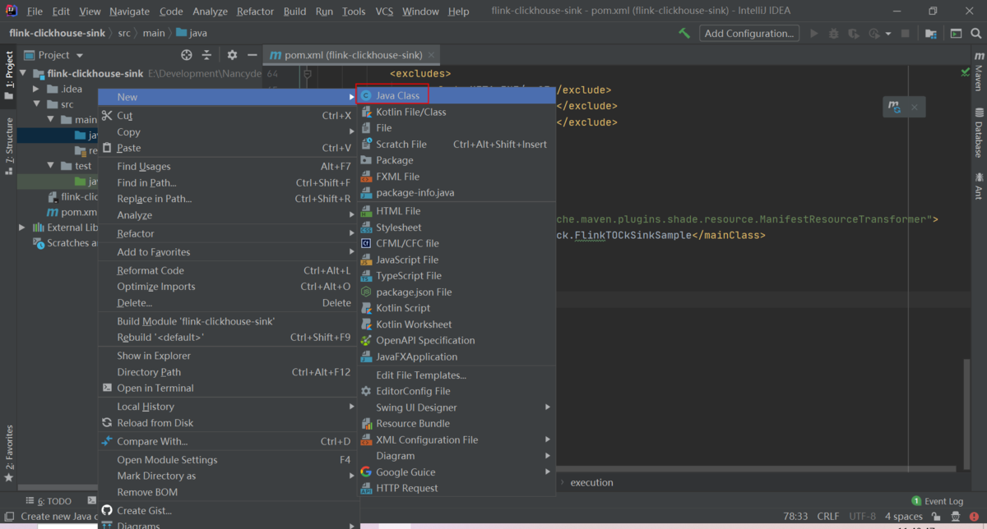This screenshot has height=529, width=987.
Task: Open the Database tool window strip
Action: click(x=979, y=131)
